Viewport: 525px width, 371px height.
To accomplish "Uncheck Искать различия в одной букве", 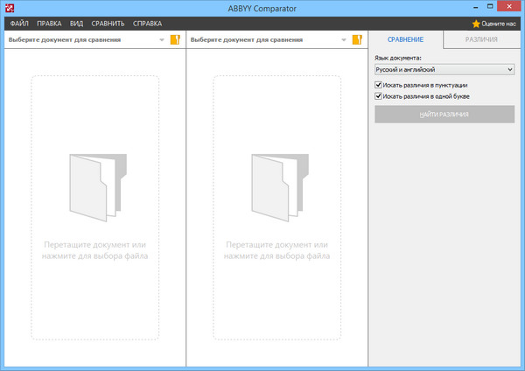I will pos(378,95).
